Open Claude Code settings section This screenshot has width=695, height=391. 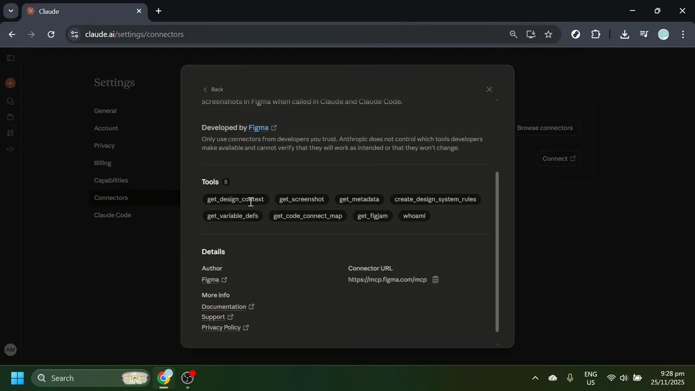pyautogui.click(x=112, y=215)
